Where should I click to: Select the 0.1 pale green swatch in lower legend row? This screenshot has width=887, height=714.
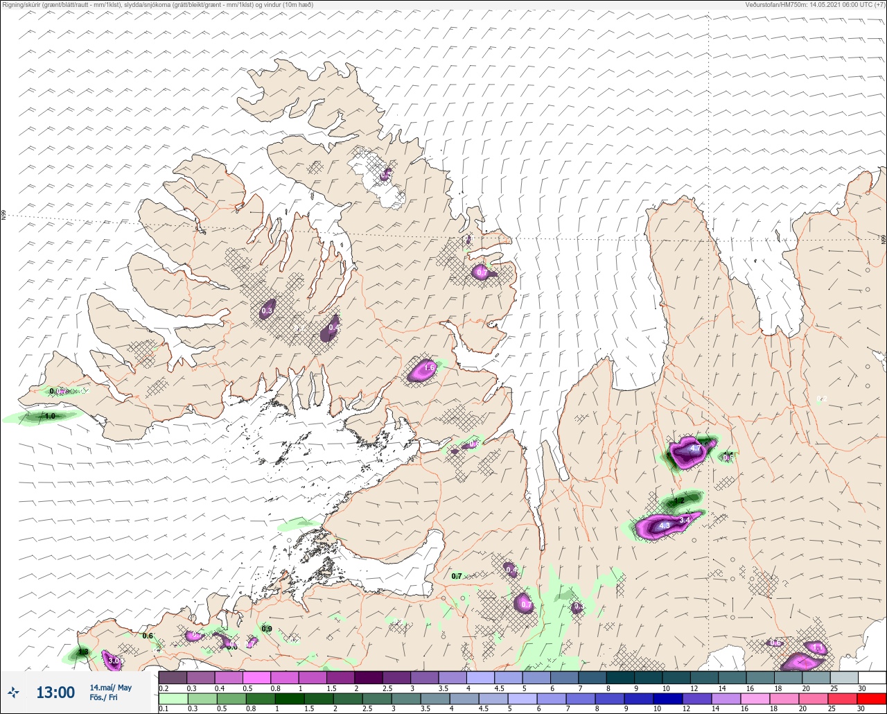[173, 699]
